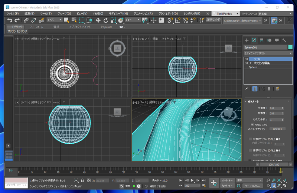Open the モディファイヤ(M) menu
The width and height of the screenshot is (297, 193).
coord(118,14)
